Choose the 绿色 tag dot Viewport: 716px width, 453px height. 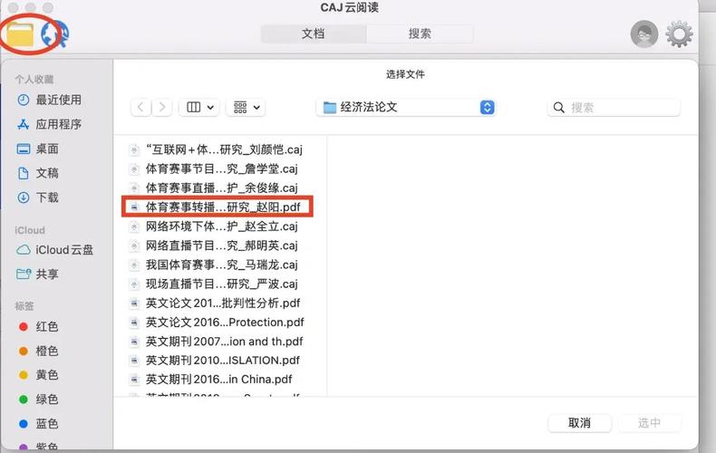coord(24,400)
